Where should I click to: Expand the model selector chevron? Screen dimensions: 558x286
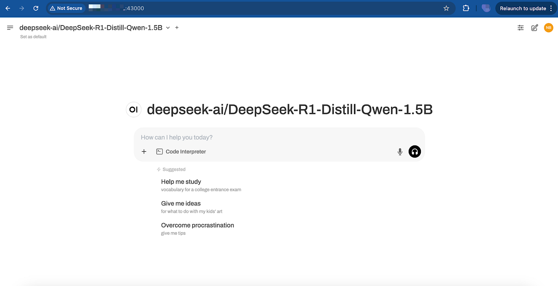click(168, 28)
